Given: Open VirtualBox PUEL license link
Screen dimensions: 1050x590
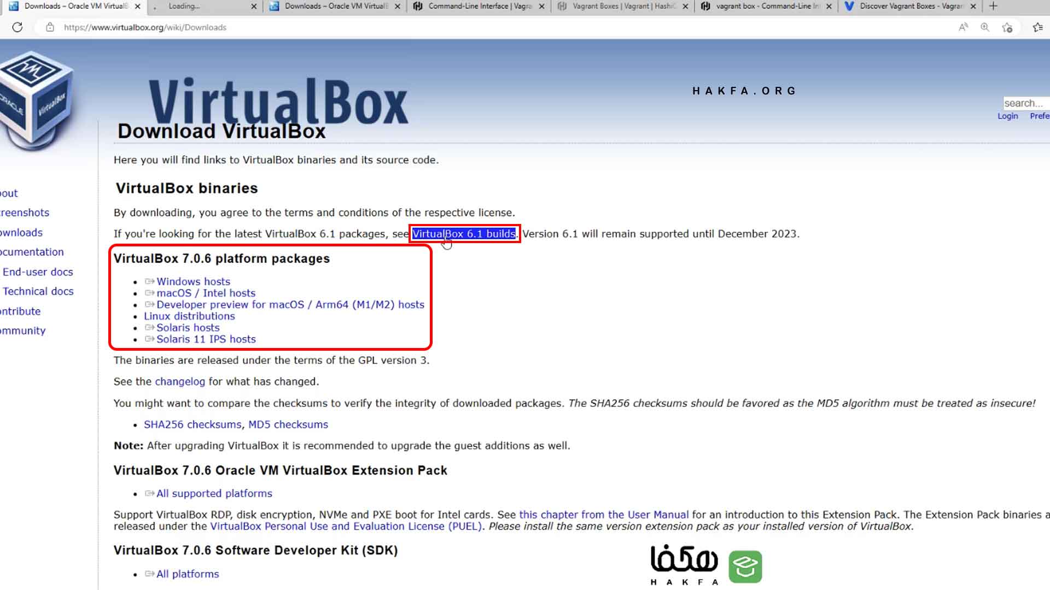Looking at the screenshot, I should [346, 526].
